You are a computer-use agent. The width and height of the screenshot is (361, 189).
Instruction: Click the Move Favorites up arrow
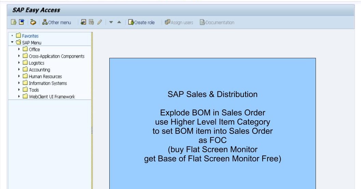point(119,22)
